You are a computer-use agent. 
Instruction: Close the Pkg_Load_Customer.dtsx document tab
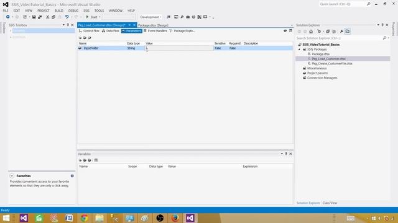click(134, 25)
